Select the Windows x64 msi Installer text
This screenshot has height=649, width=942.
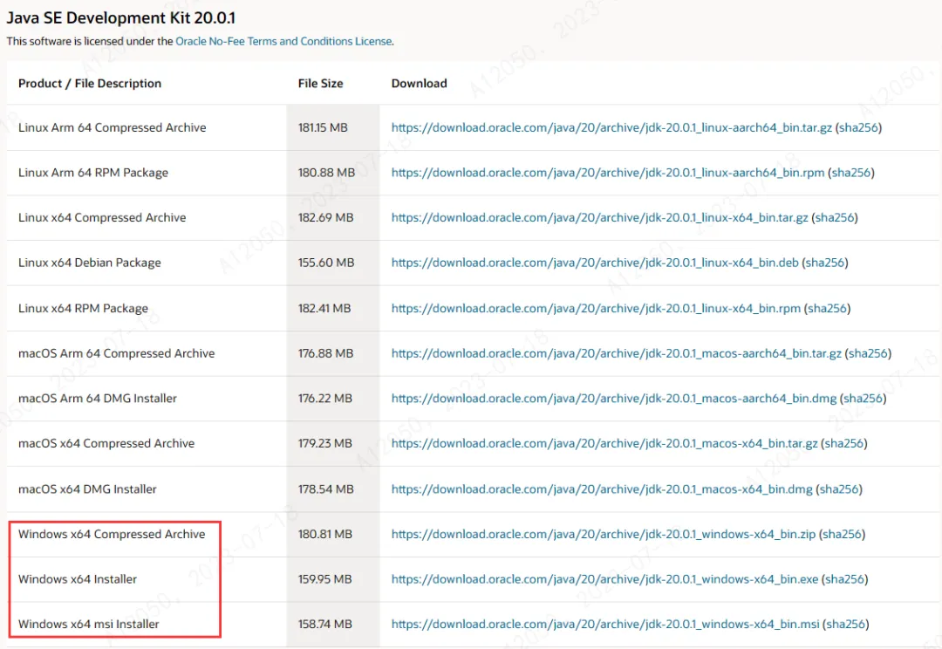89,625
